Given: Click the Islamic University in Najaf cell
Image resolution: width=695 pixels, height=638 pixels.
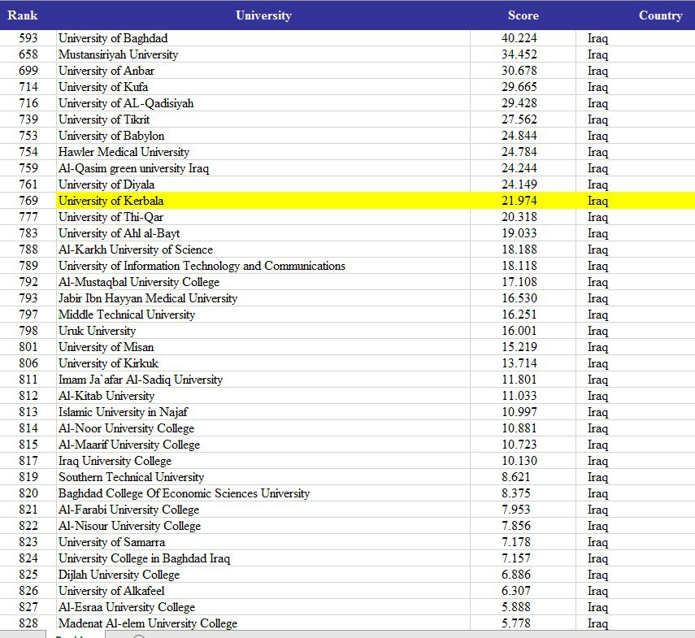Looking at the screenshot, I should (263, 412).
